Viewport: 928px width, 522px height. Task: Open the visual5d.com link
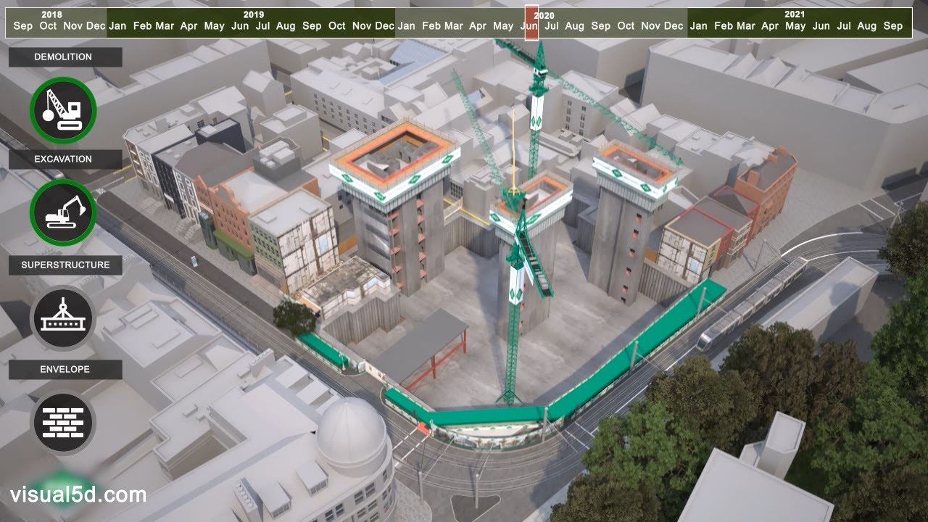(x=78, y=496)
